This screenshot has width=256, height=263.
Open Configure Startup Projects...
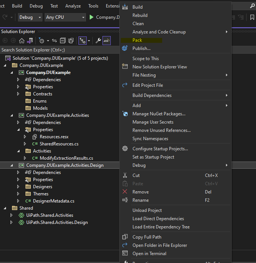(175, 149)
